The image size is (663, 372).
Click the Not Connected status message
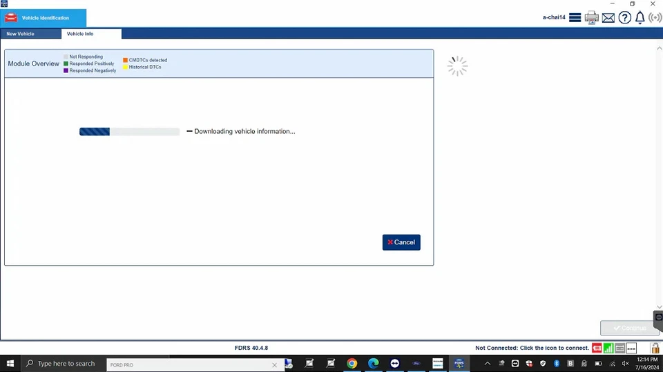point(532,348)
